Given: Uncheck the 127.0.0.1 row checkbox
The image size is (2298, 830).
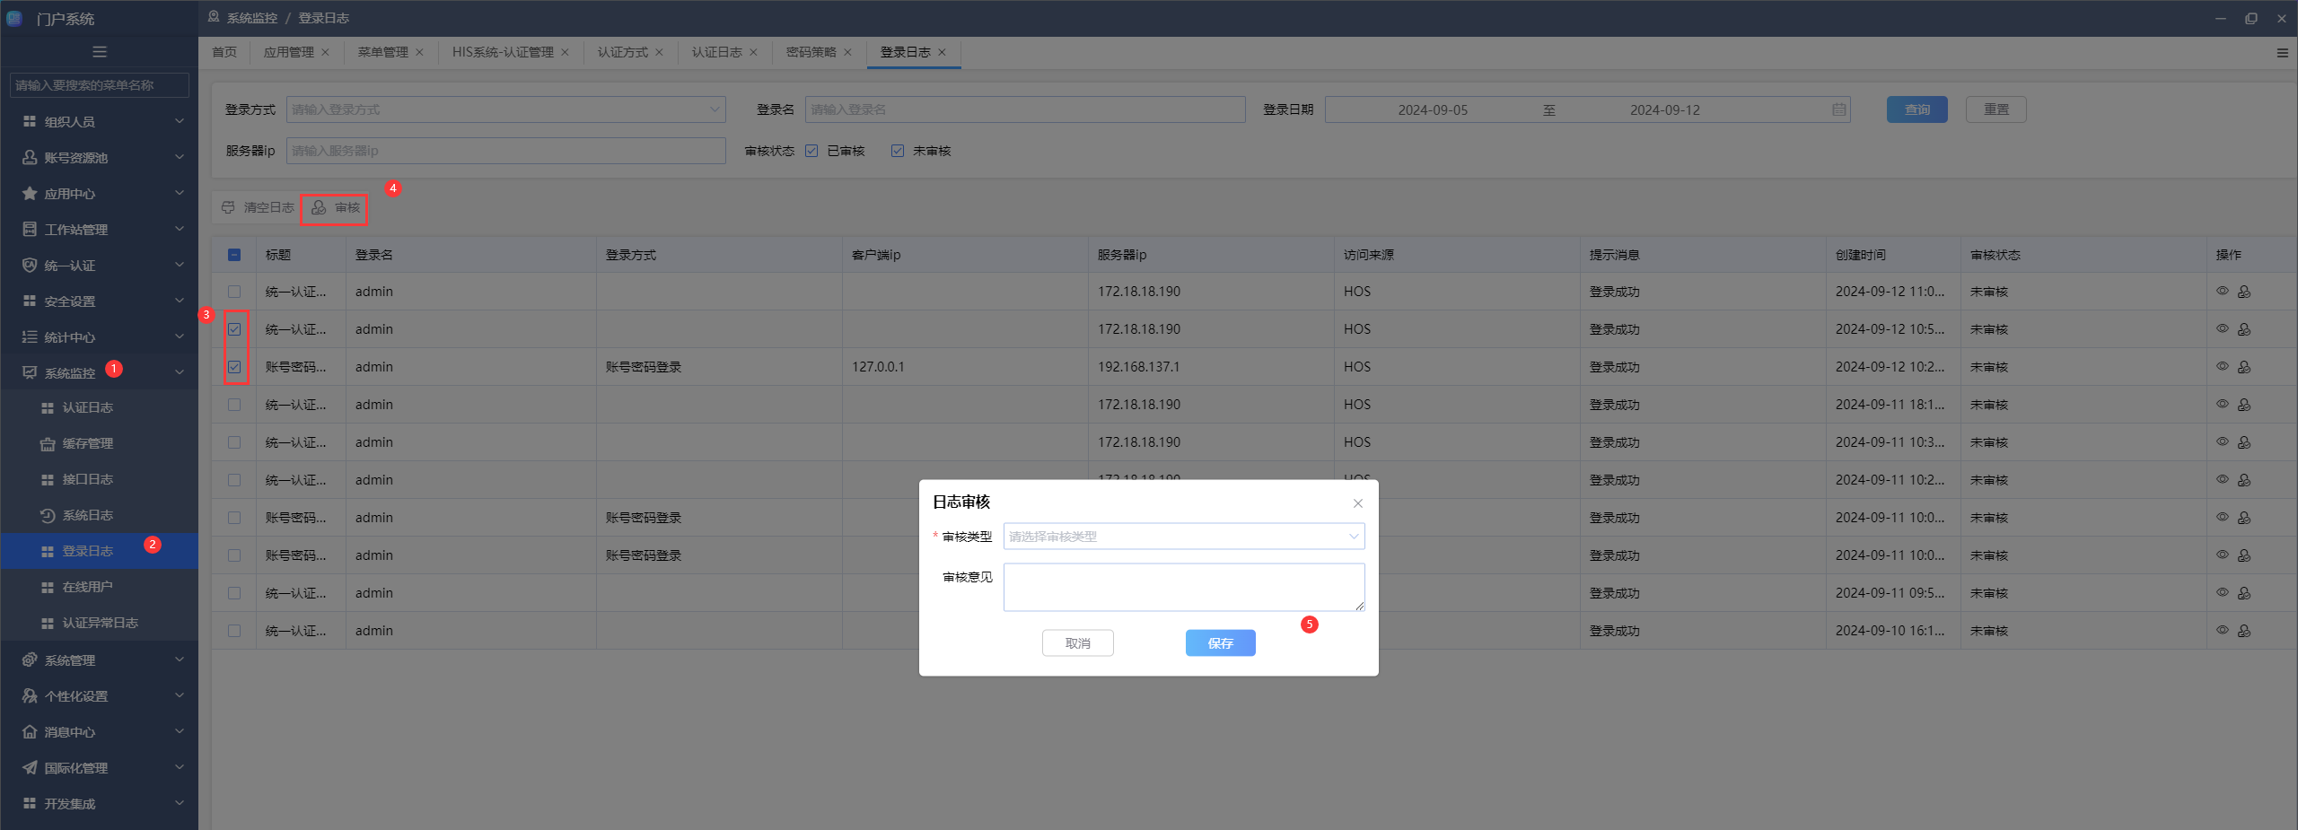Looking at the screenshot, I should pyautogui.click(x=234, y=367).
